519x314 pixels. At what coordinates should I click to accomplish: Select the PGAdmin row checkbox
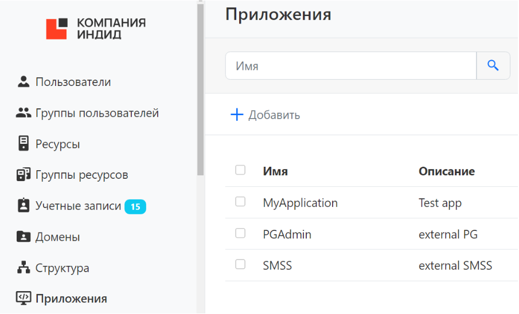(240, 233)
